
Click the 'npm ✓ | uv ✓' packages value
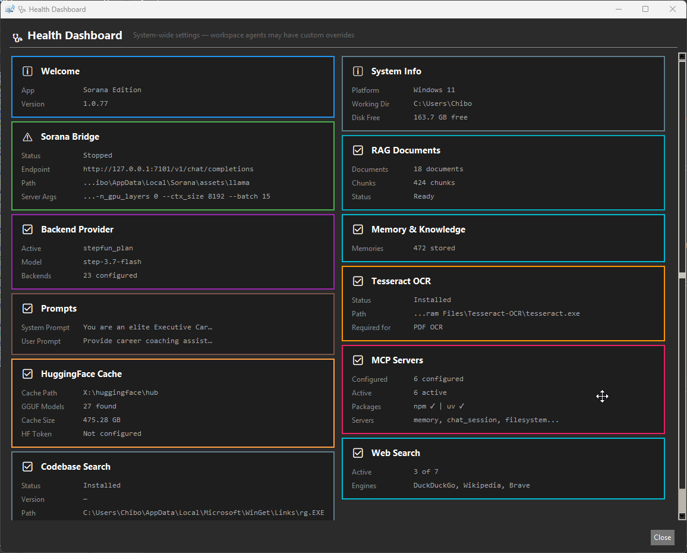(439, 406)
